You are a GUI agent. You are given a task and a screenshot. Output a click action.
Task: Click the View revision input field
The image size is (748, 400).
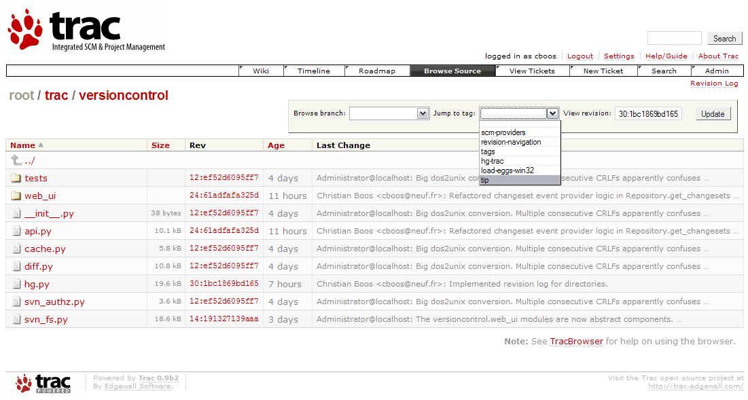[x=648, y=114]
